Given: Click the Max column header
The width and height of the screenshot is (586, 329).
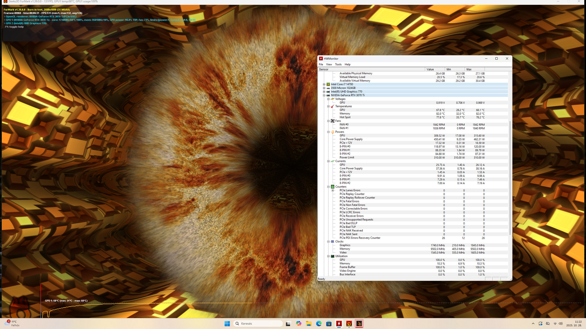Looking at the screenshot, I should point(474,69).
